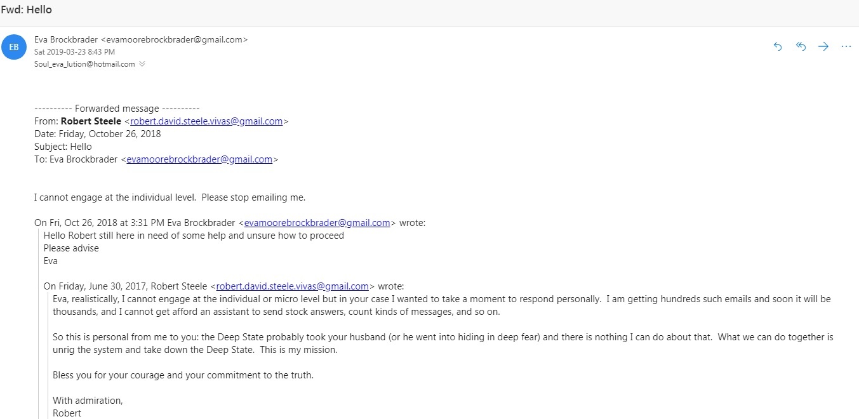
Task: Click Eva's email link in the Oct 26 quoted header
Action: click(317, 223)
